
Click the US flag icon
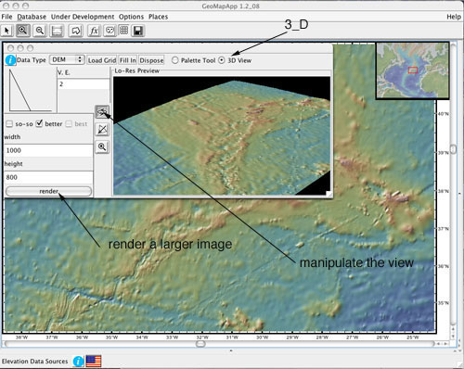pos(94,361)
